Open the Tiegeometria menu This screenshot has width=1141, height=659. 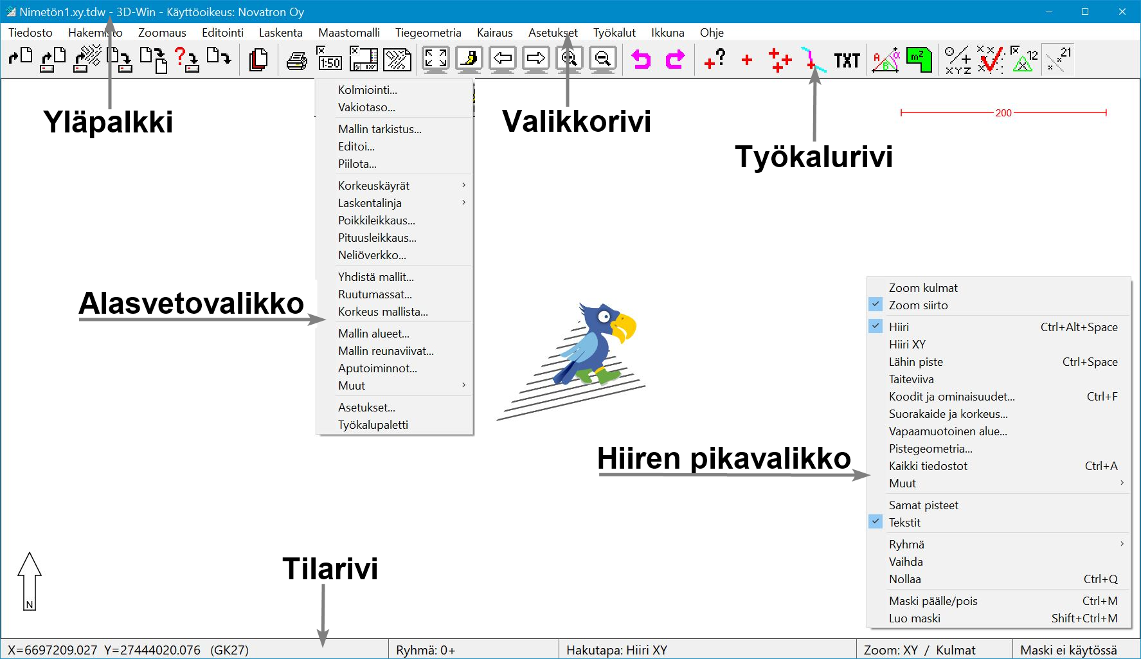click(428, 32)
